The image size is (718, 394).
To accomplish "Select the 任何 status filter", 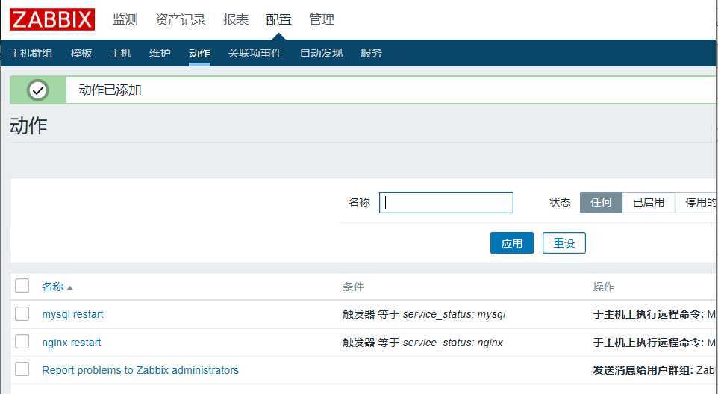I will tap(601, 202).
